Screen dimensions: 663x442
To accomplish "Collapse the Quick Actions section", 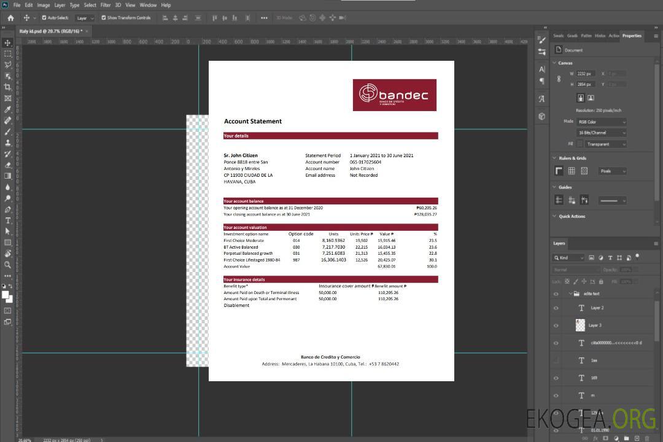I will point(554,216).
